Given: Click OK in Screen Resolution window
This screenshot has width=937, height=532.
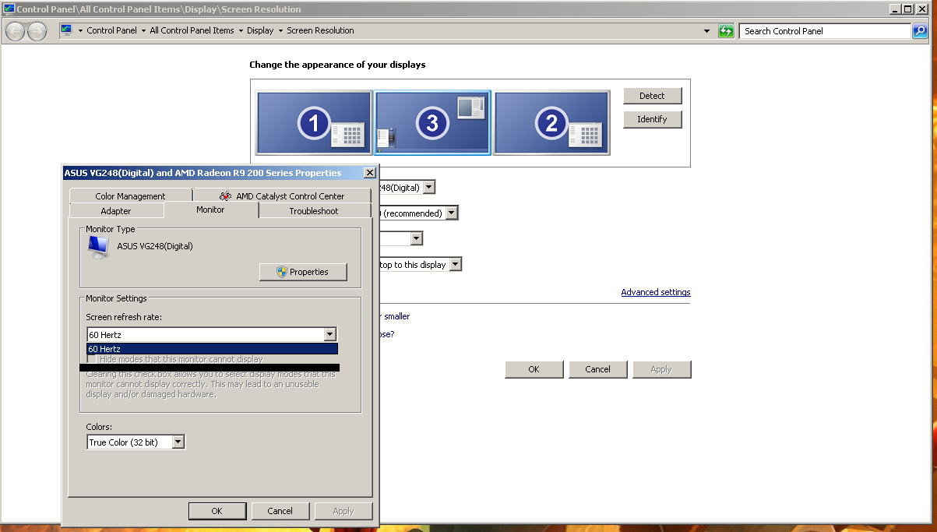Looking at the screenshot, I should click(x=534, y=369).
